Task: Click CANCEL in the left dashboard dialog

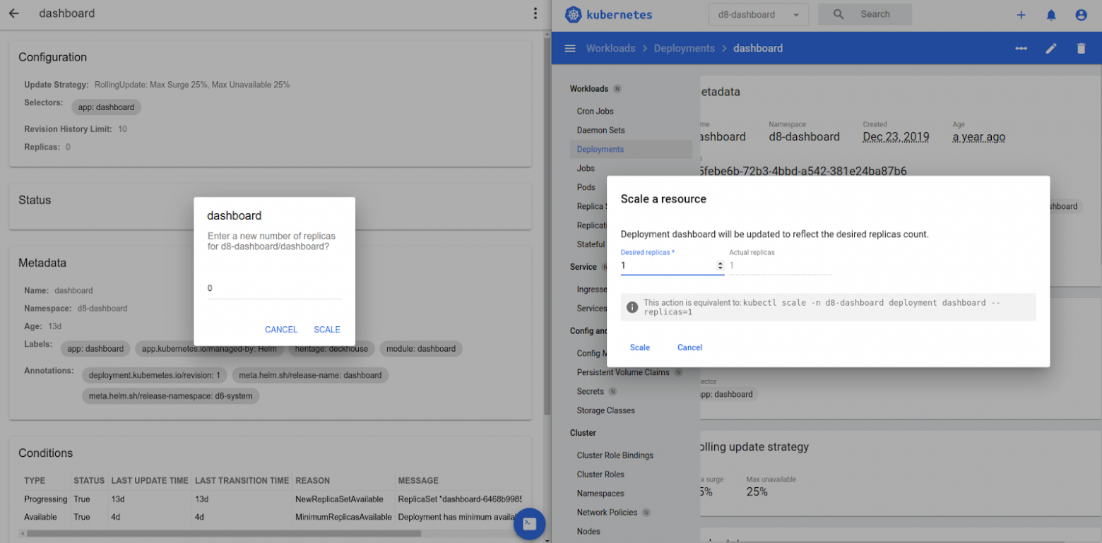Action: click(x=281, y=330)
